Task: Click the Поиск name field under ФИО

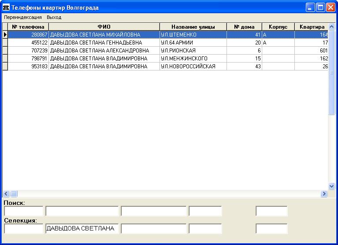Action: click(x=82, y=211)
